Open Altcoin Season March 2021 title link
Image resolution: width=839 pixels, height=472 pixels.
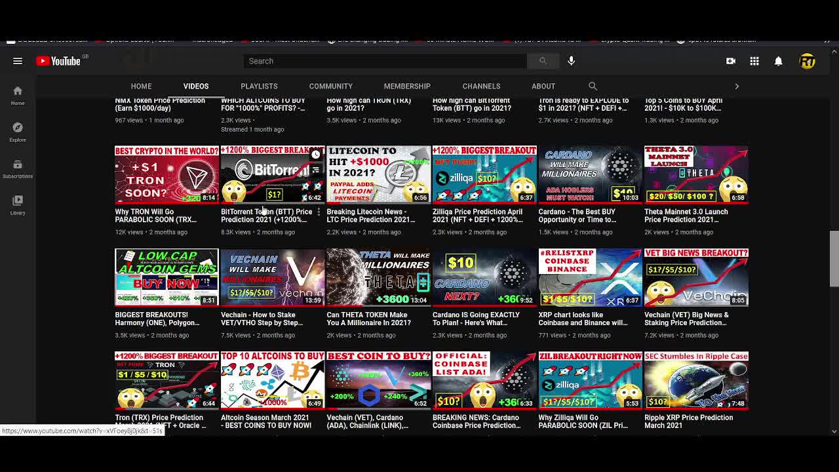(266, 422)
